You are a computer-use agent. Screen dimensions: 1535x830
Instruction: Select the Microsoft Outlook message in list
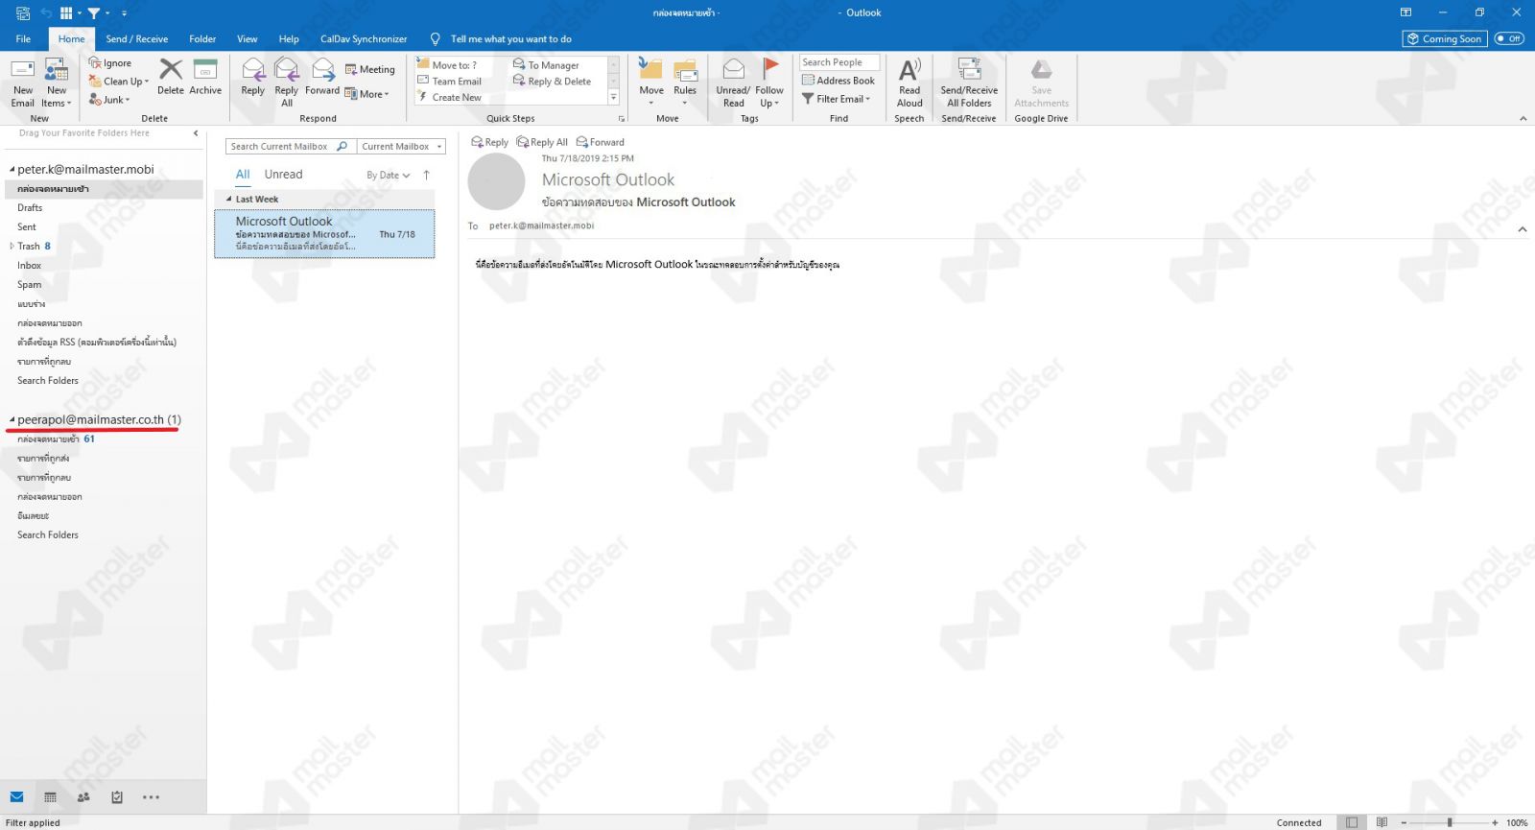324,234
